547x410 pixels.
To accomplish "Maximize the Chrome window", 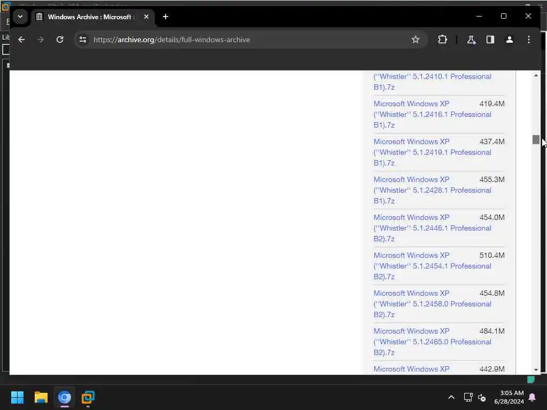I will pos(504,17).
